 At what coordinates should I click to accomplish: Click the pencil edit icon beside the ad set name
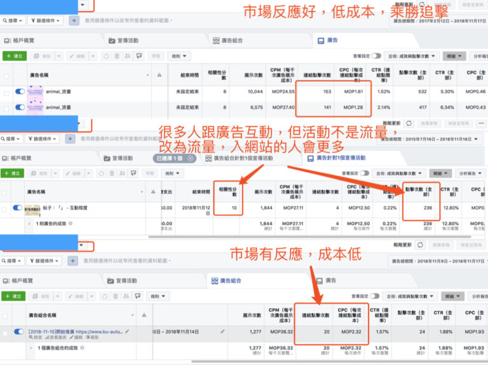(127, 331)
